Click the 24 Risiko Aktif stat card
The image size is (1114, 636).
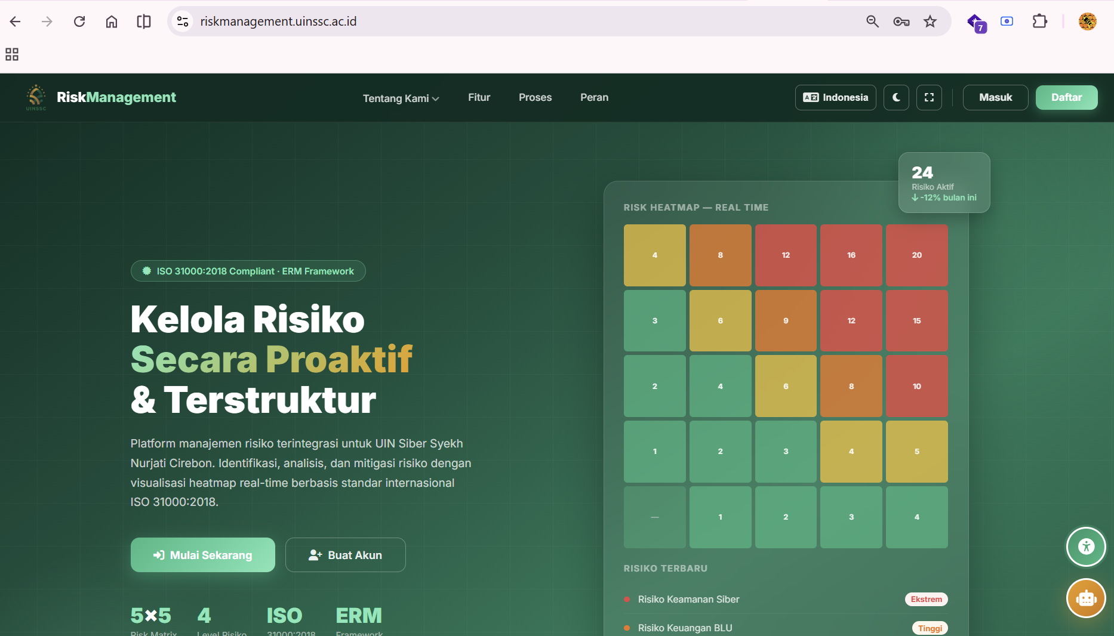click(944, 183)
